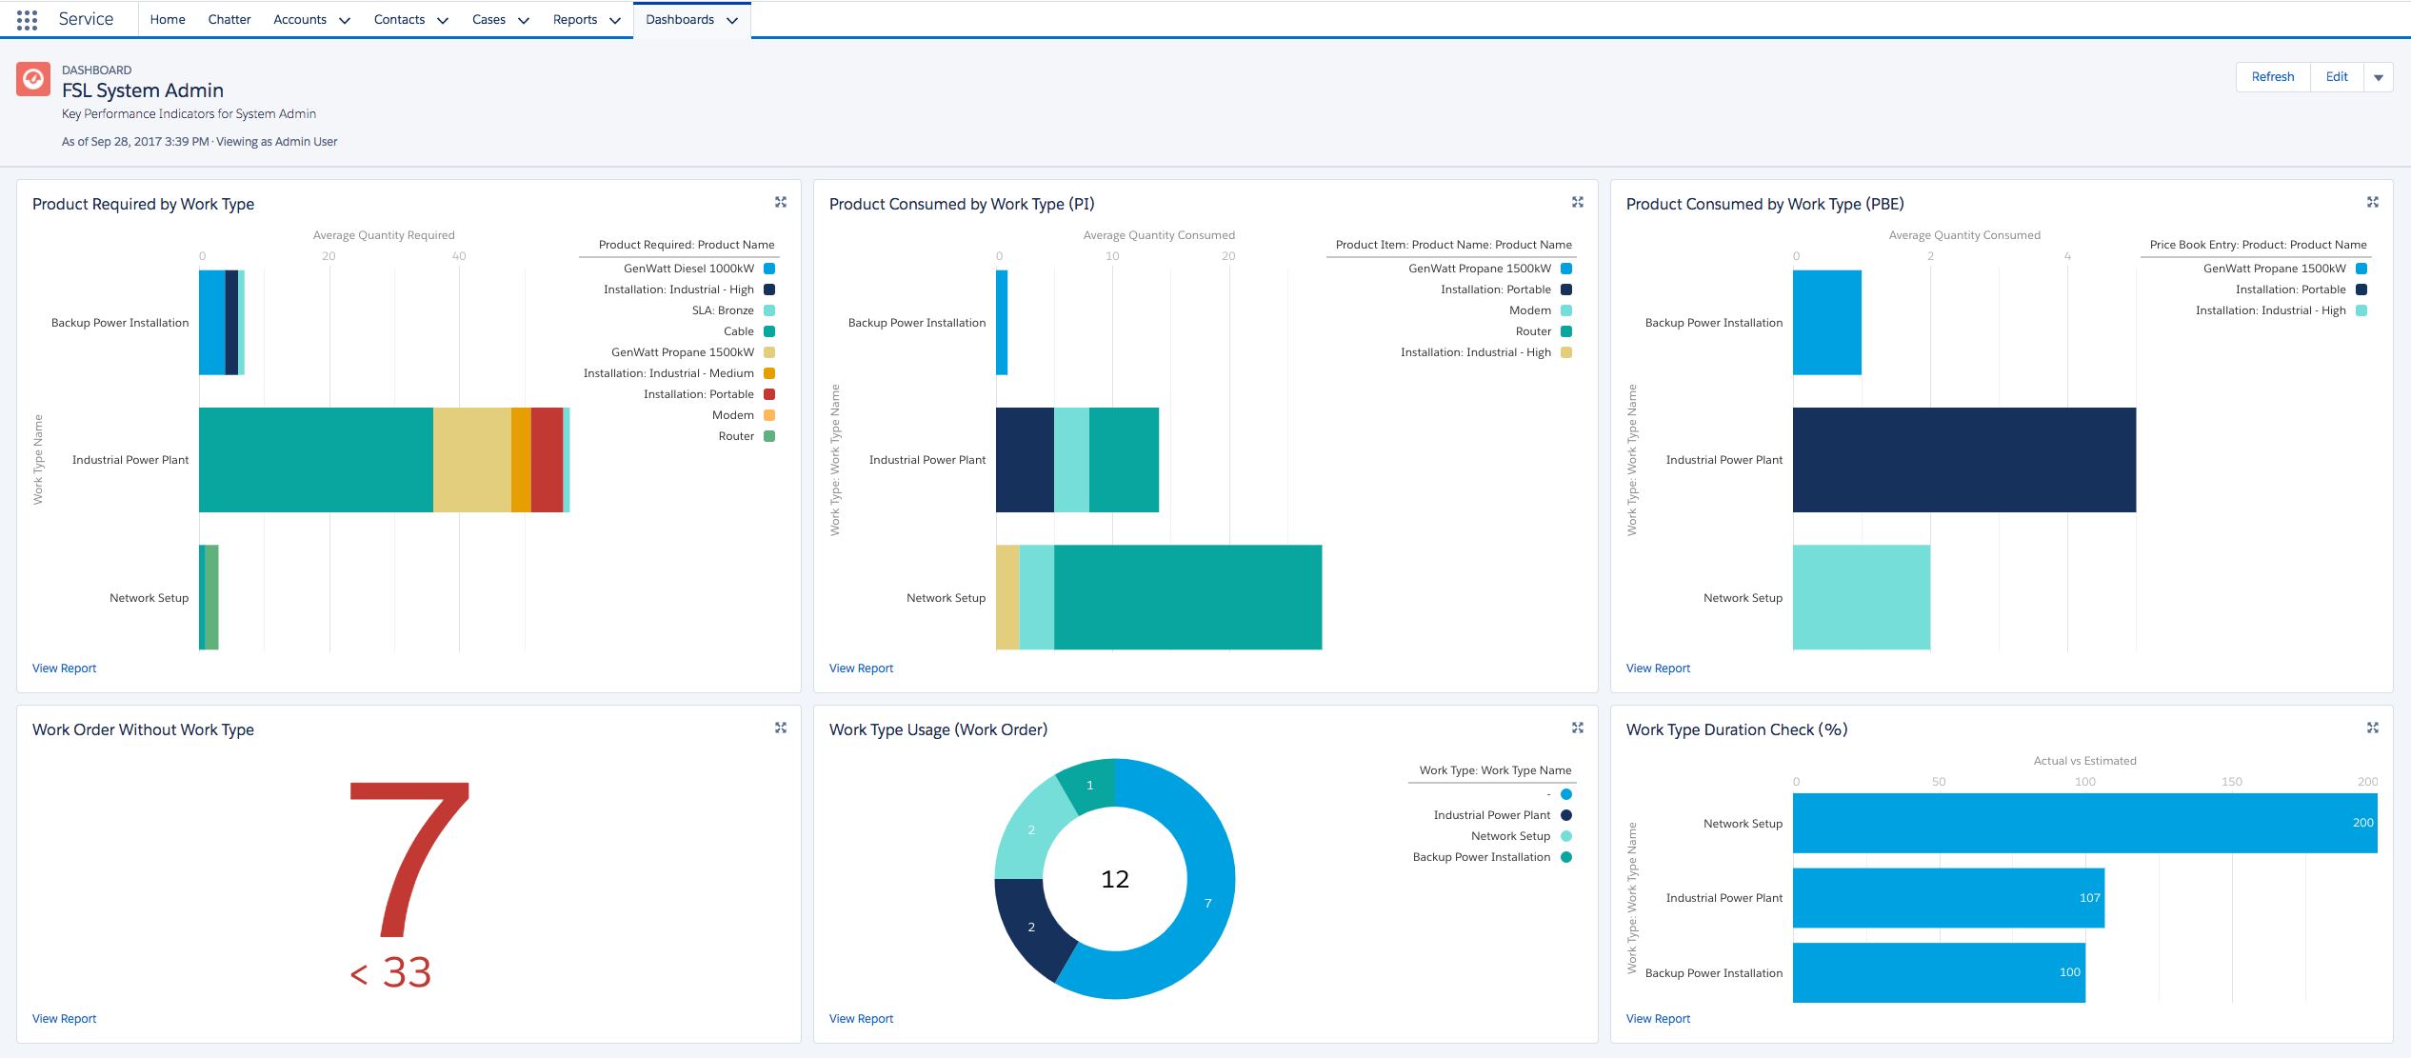
Task: Expand the Reports tab chevron menu
Action: coord(615,20)
